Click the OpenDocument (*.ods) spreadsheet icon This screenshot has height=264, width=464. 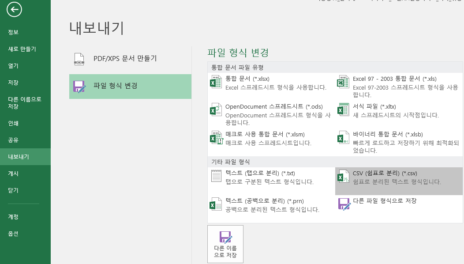pyautogui.click(x=216, y=110)
